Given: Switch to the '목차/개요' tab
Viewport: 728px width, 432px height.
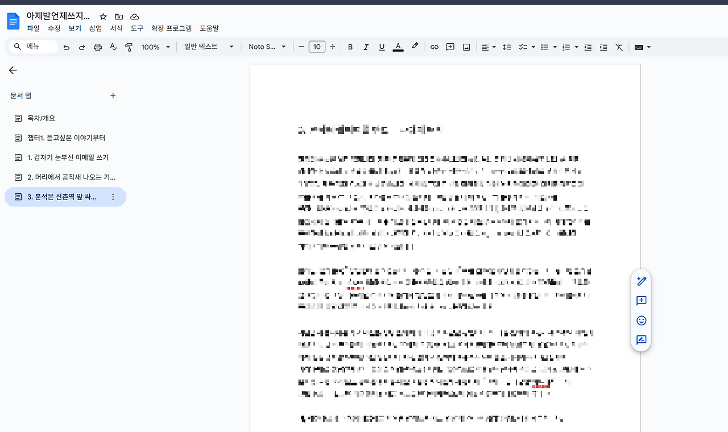Looking at the screenshot, I should tap(65, 118).
